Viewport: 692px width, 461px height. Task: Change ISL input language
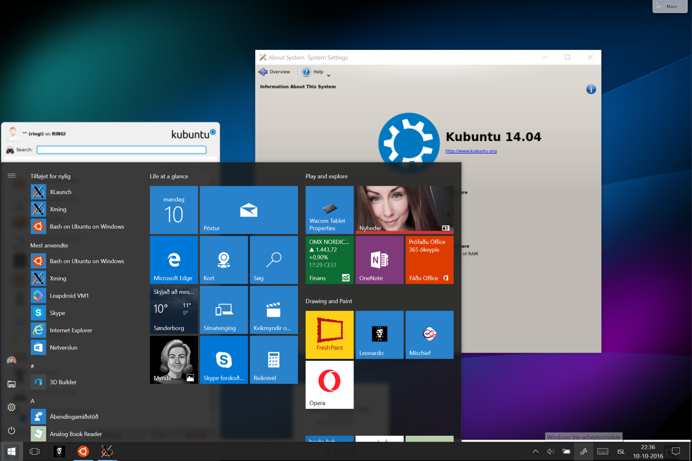pyautogui.click(x=621, y=452)
